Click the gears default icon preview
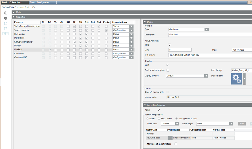 point(236,79)
